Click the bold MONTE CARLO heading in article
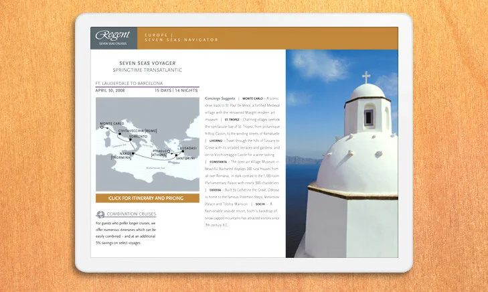This screenshot has height=292, width=488. pos(253,98)
